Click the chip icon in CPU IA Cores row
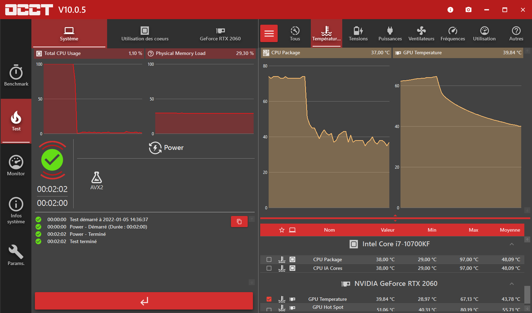 292,268
